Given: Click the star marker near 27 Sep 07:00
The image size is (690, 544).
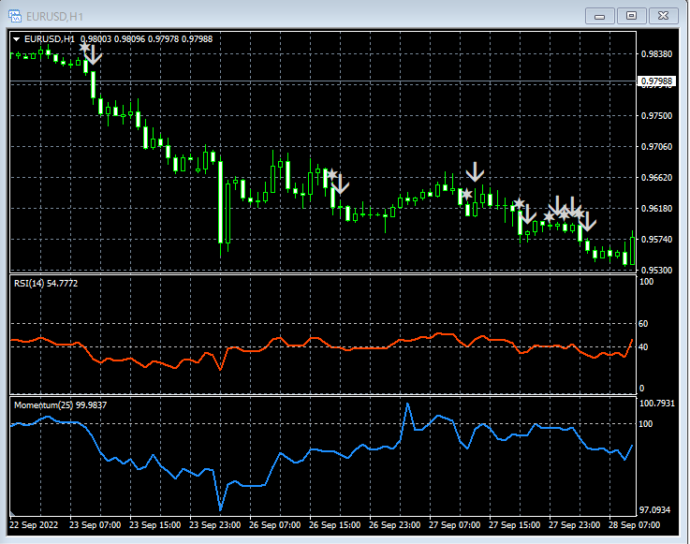Looking at the screenshot, I should click(x=465, y=195).
